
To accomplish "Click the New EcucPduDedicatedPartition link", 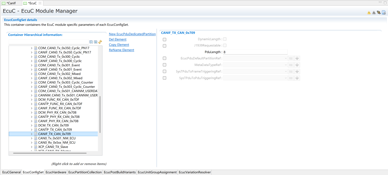I will (x=132, y=34).
